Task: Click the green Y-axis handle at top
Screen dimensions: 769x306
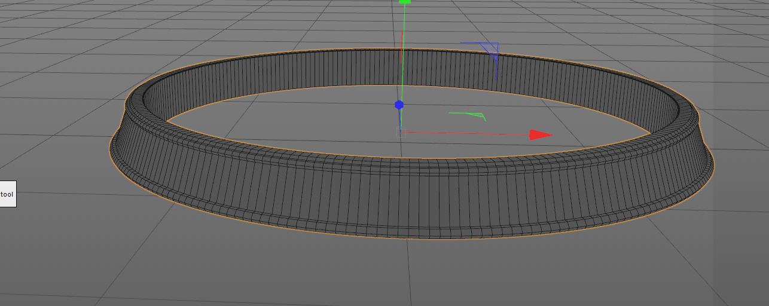Action: [405, 2]
